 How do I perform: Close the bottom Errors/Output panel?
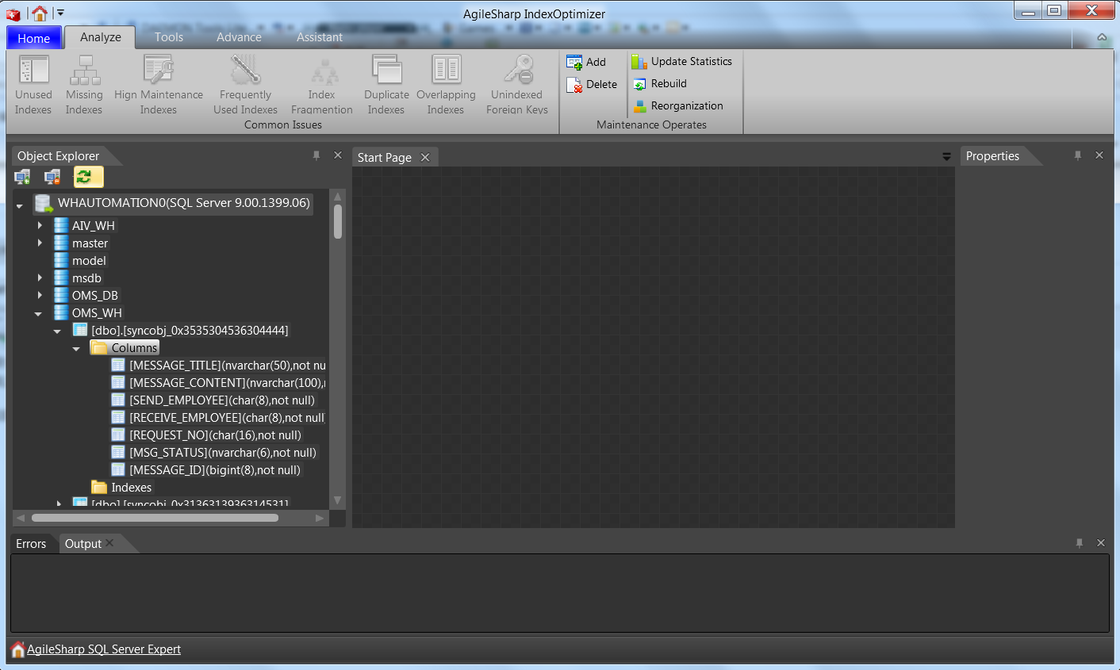1101,543
